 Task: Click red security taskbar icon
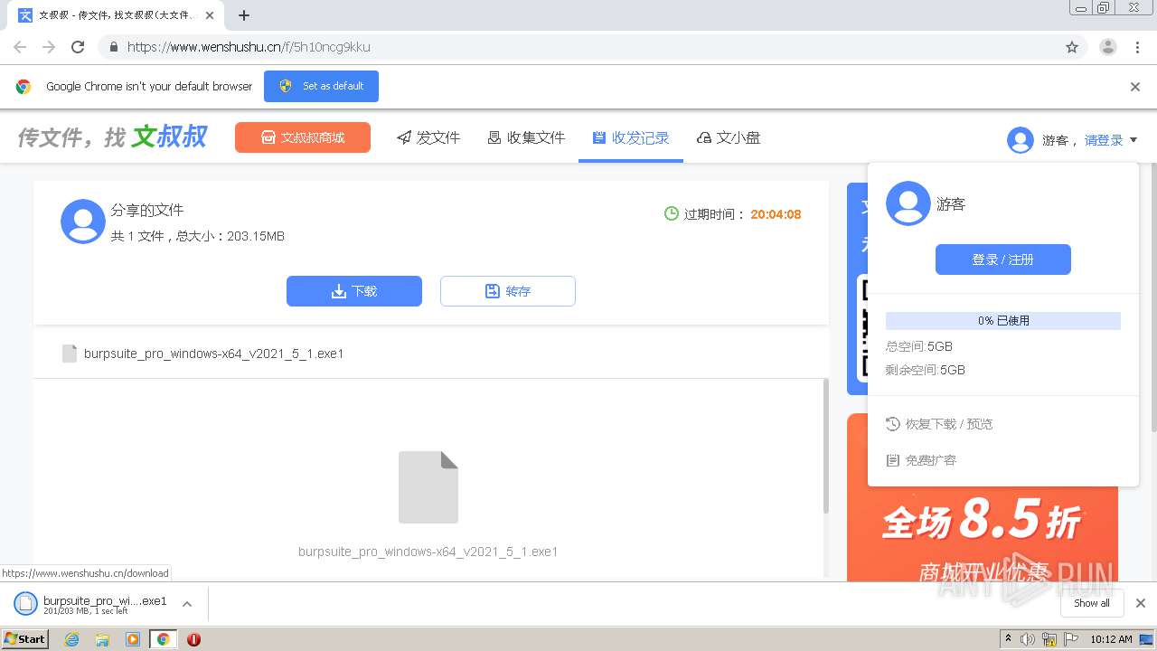[x=193, y=639]
